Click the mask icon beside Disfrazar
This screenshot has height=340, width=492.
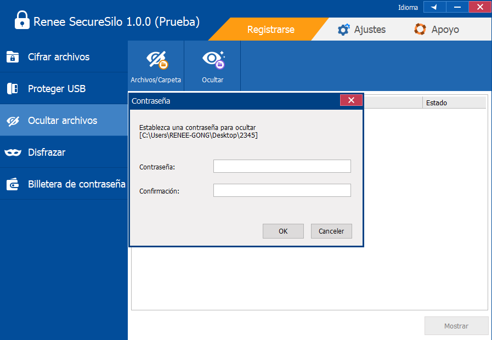(13, 152)
